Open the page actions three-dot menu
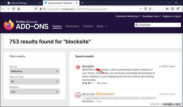Screen dimensions: 183x107 (x=141, y=8)
